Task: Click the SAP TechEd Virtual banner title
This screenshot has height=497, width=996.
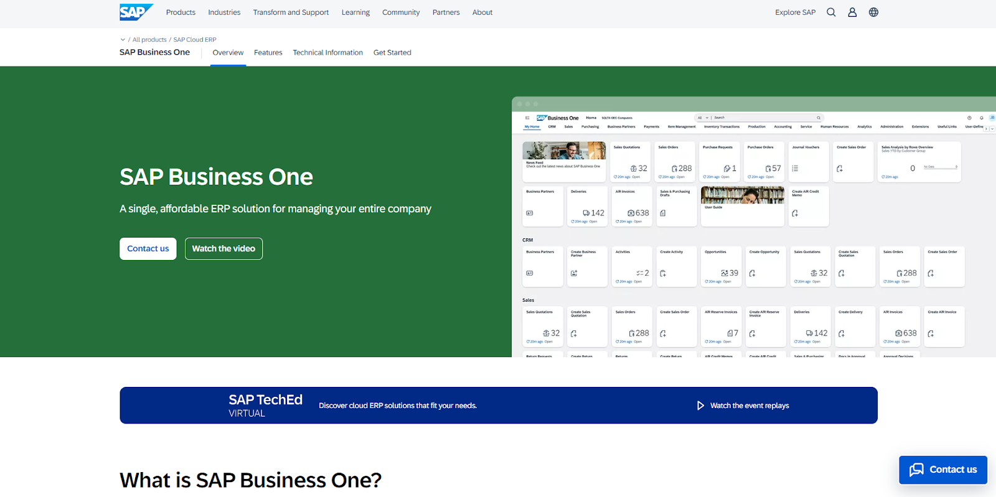Action: pyautogui.click(x=265, y=406)
